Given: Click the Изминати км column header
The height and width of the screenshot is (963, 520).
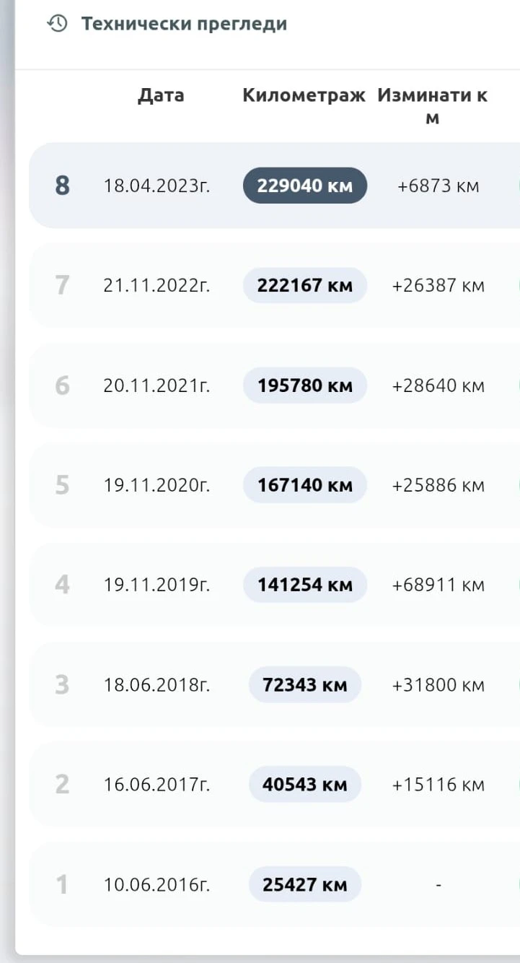Looking at the screenshot, I should point(432,105).
